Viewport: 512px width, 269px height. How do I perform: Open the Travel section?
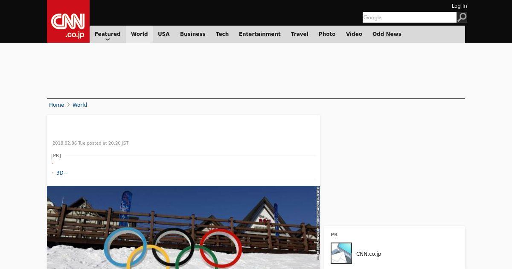300,34
